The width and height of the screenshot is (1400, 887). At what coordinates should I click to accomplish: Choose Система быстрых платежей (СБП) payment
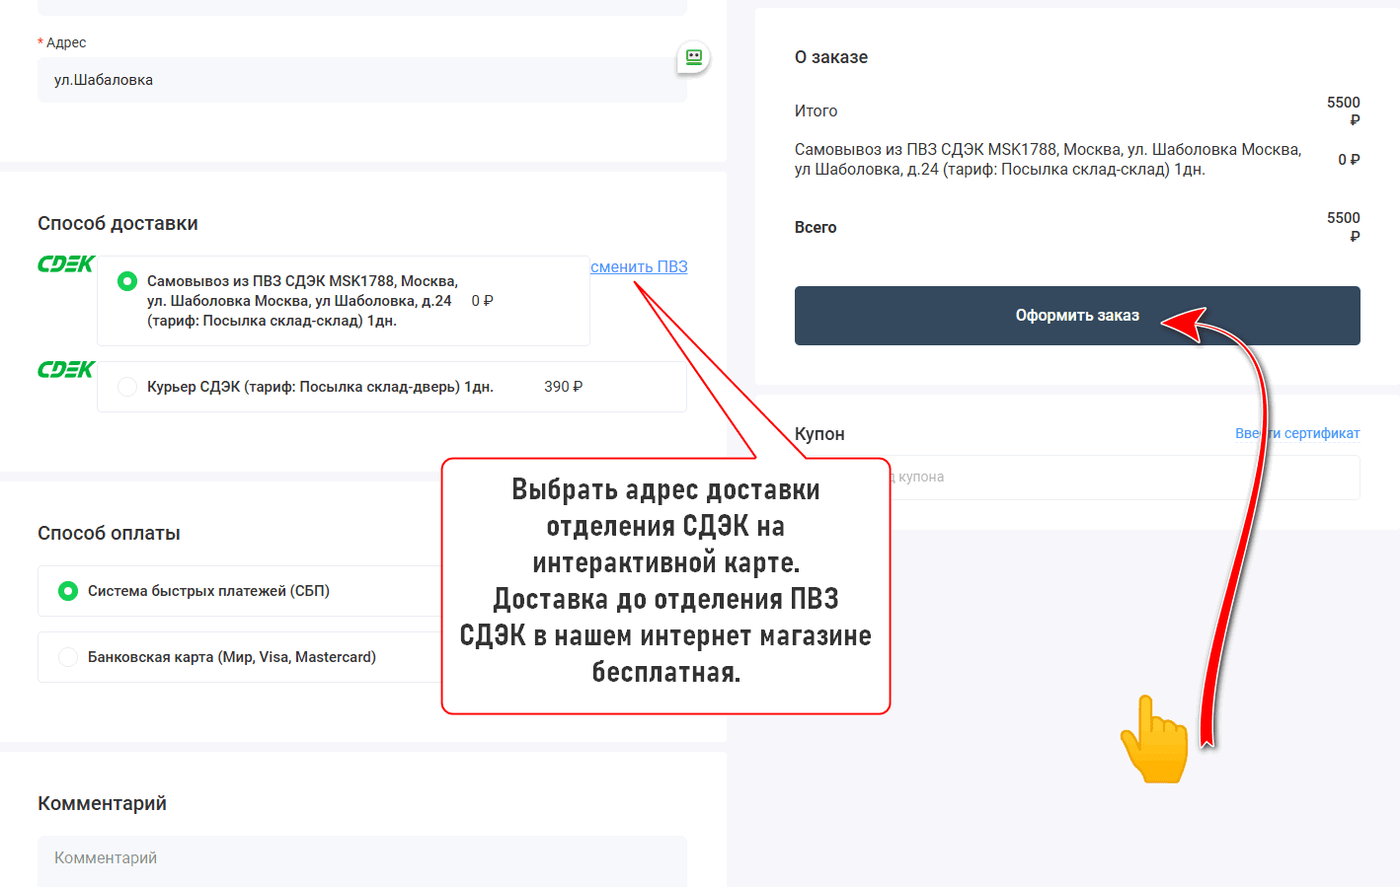pos(68,591)
